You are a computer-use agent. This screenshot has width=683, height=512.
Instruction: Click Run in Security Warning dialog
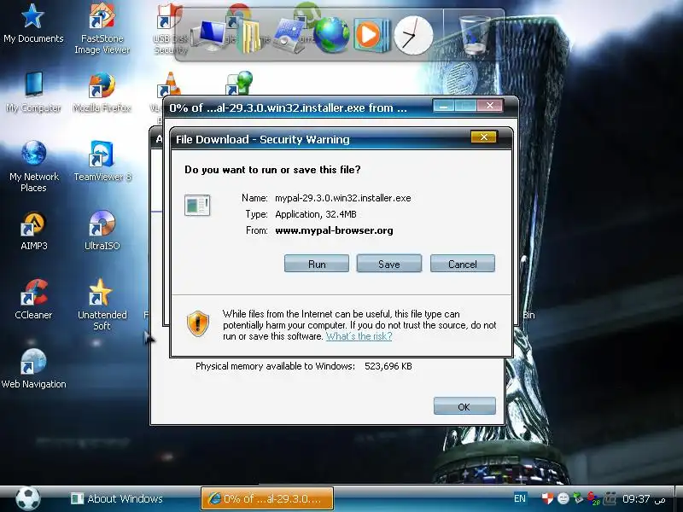317,264
